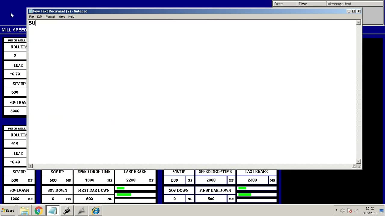Select the LEAD value +0.40
This screenshot has width=385, height=216.
pyautogui.click(x=15, y=162)
